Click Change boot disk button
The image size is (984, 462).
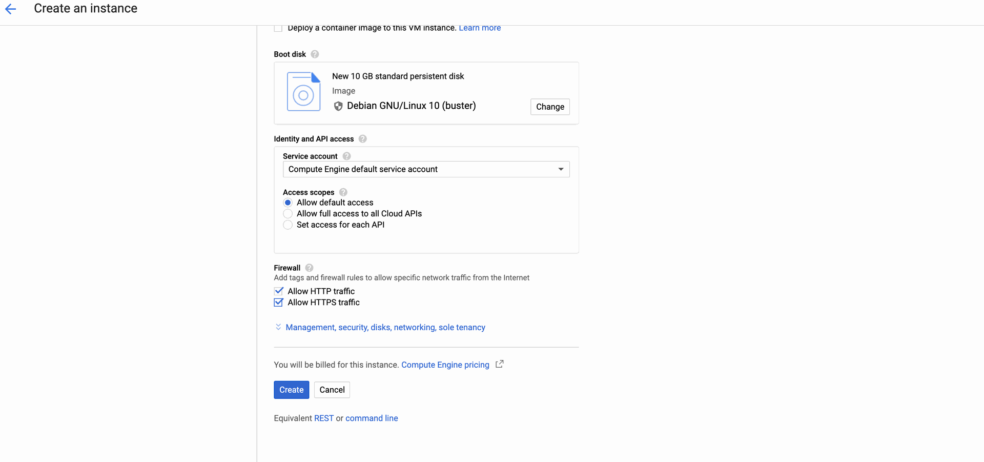click(x=550, y=107)
